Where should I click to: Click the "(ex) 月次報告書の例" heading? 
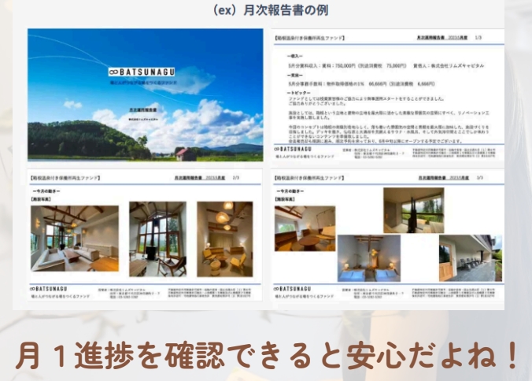[265, 11]
